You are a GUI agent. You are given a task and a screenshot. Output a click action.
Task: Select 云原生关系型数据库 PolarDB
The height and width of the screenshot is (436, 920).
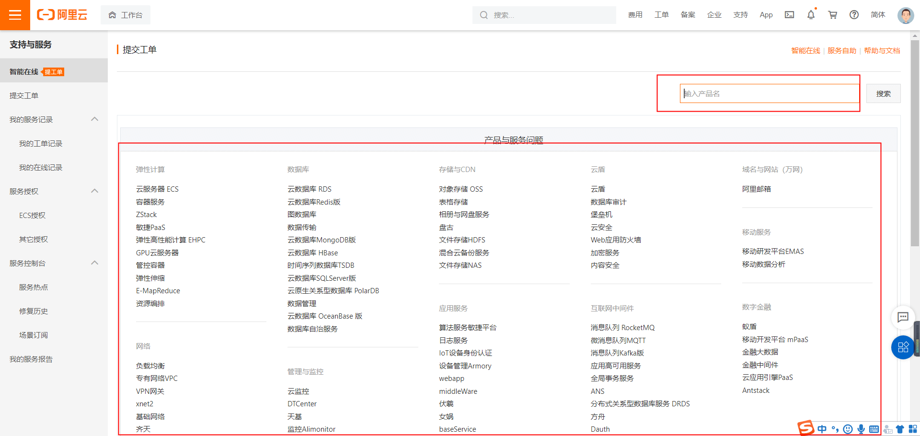coord(333,291)
